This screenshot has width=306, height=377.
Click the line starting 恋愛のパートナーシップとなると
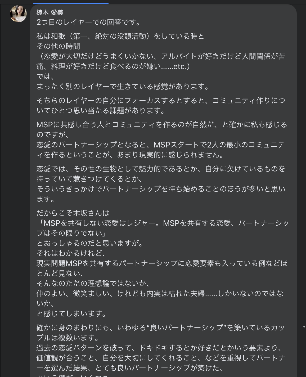tap(161, 150)
